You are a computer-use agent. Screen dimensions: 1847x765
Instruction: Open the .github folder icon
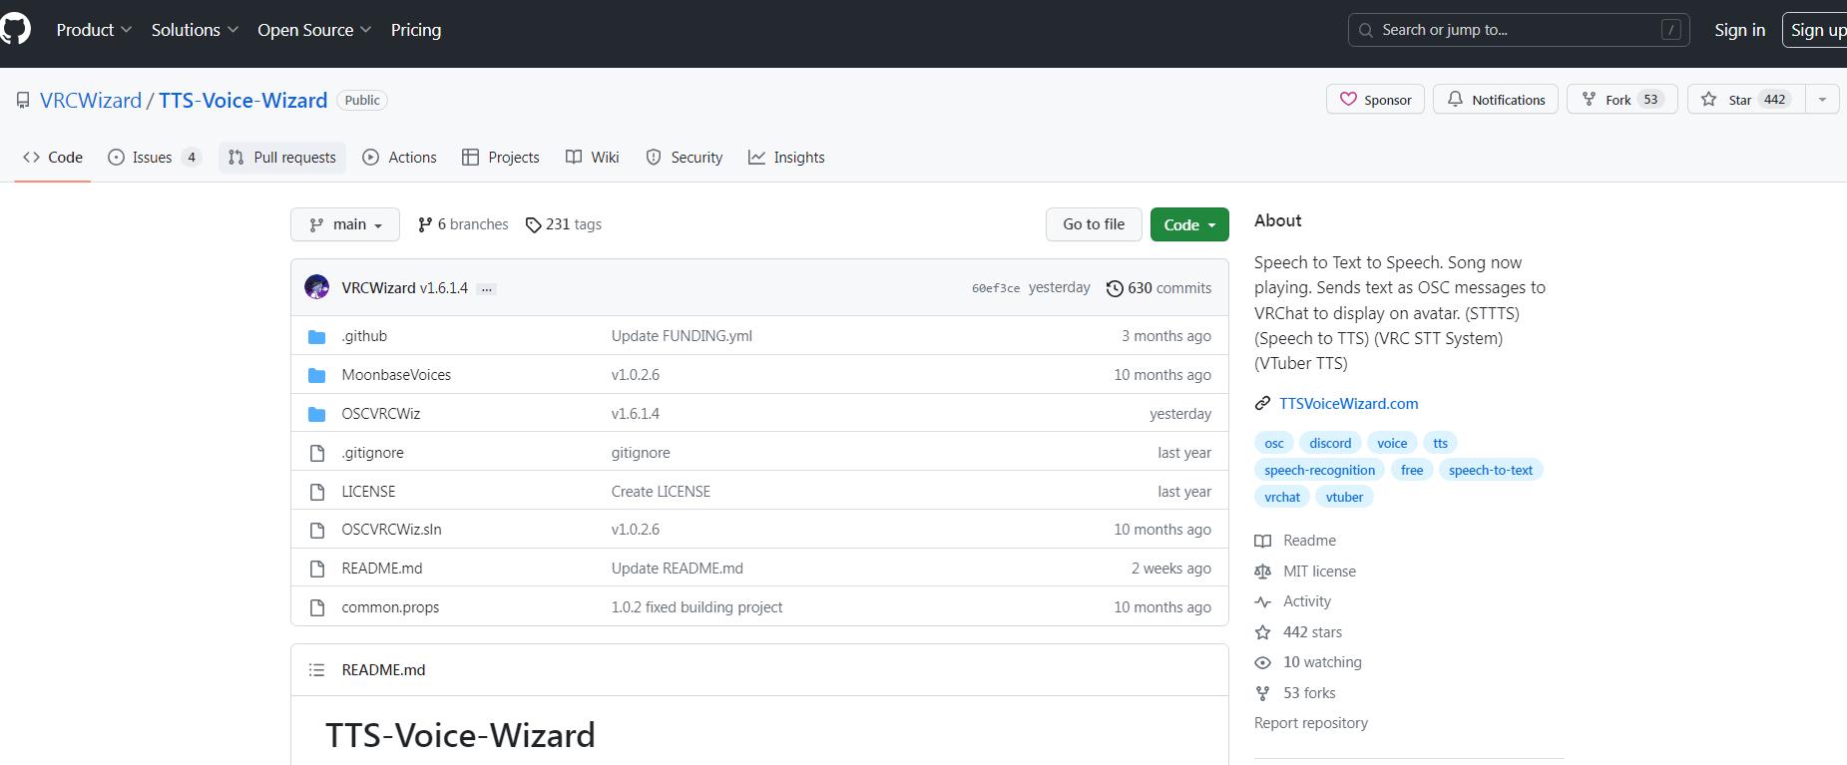[317, 336]
